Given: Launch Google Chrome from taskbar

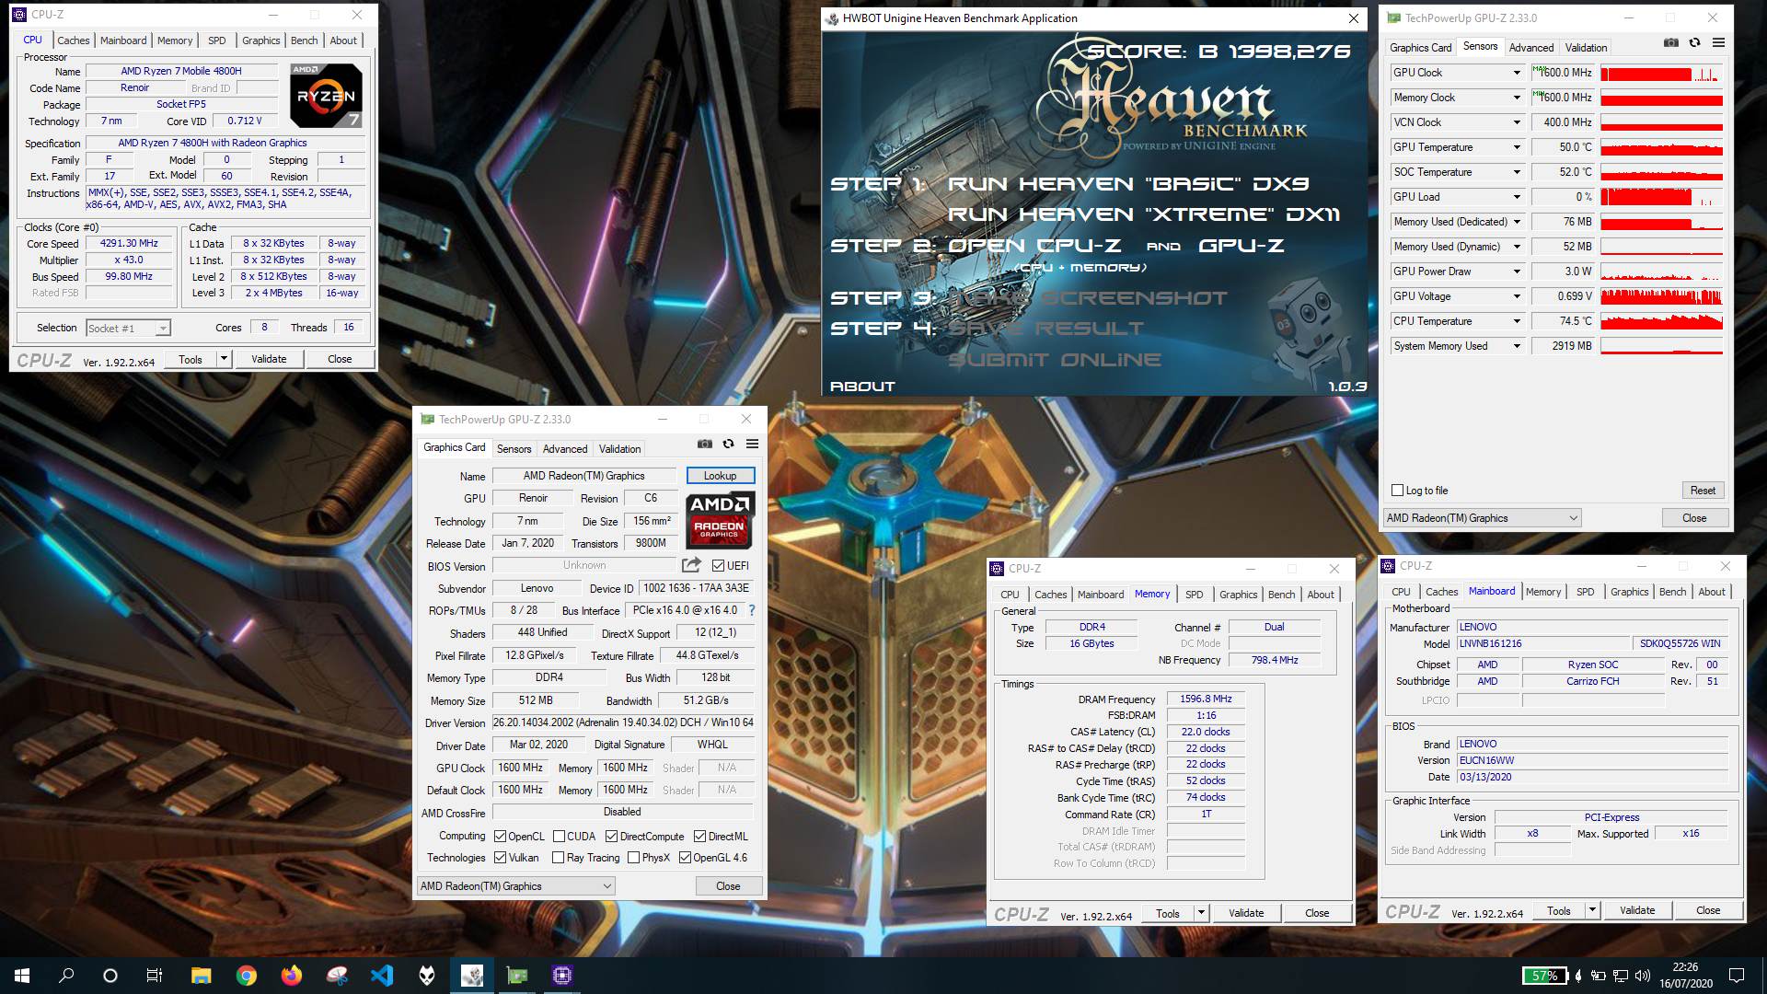Looking at the screenshot, I should [x=247, y=976].
